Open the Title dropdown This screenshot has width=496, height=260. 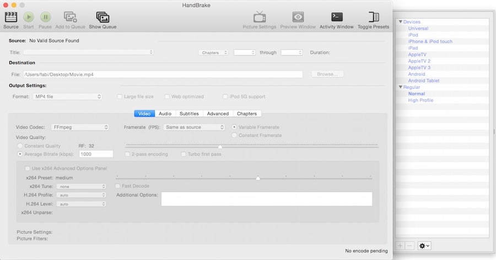89,52
